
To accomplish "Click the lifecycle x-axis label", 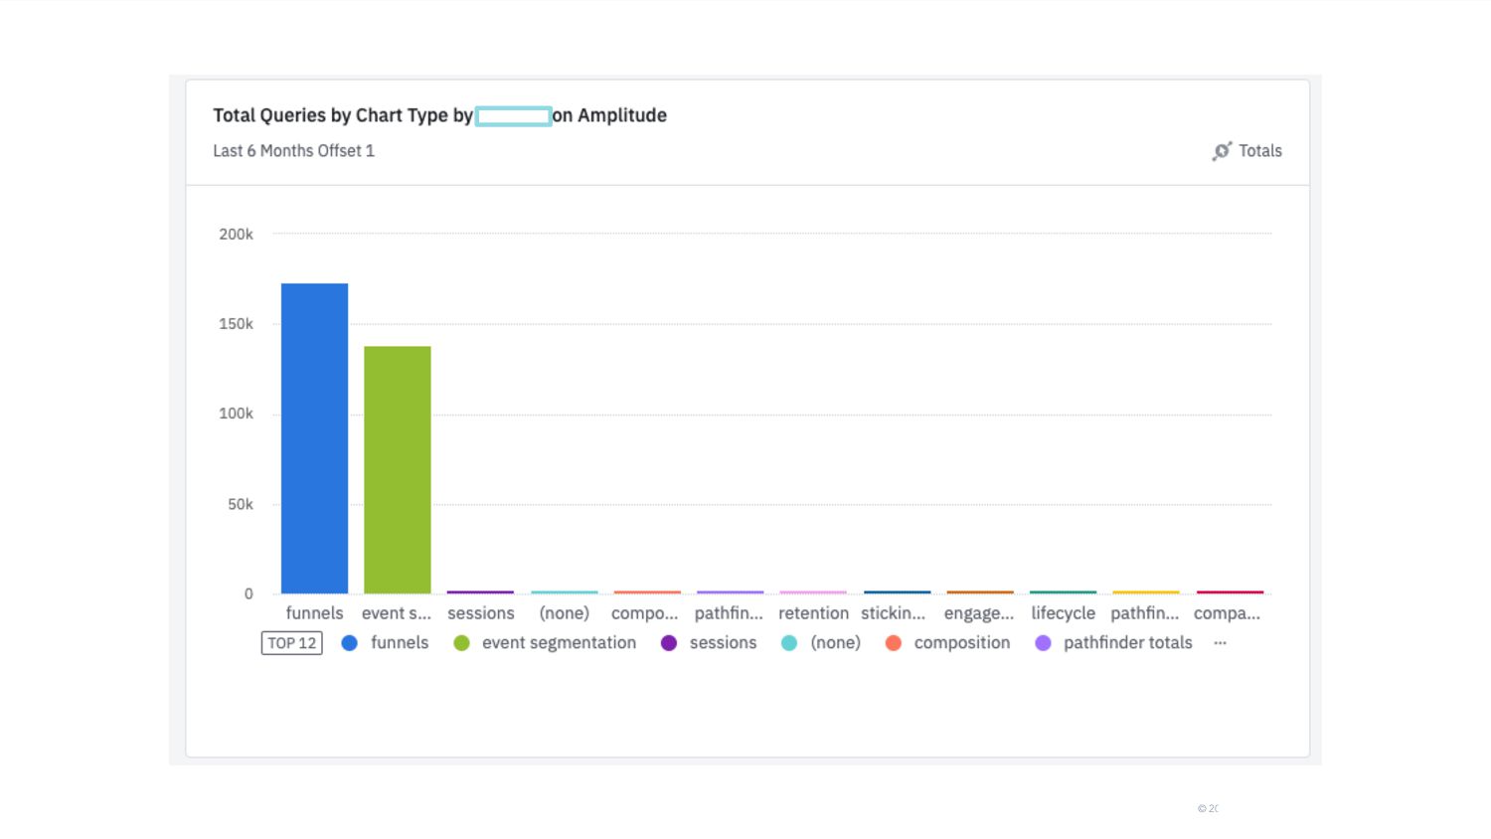I will point(1063,613).
